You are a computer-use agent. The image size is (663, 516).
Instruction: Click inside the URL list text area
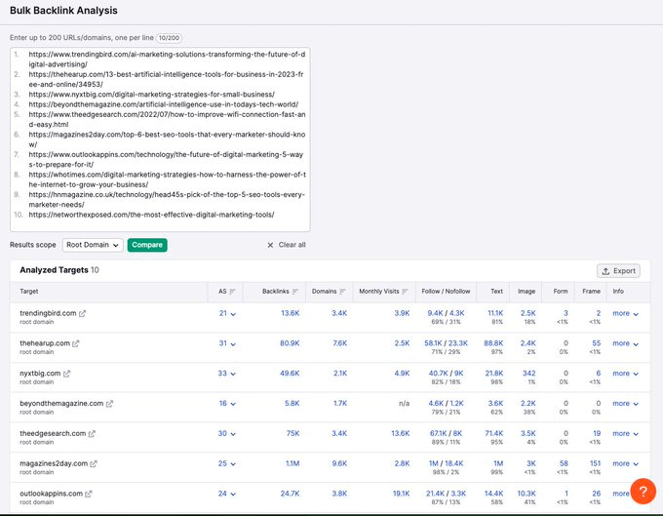pos(160,137)
